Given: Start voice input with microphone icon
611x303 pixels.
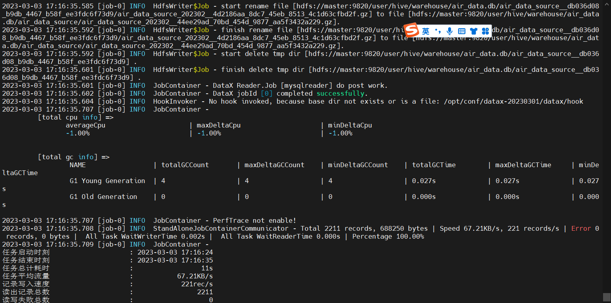Looking at the screenshot, I should click(450, 31).
